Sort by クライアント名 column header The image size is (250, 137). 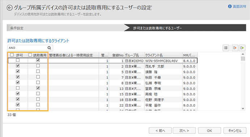pos(163,55)
